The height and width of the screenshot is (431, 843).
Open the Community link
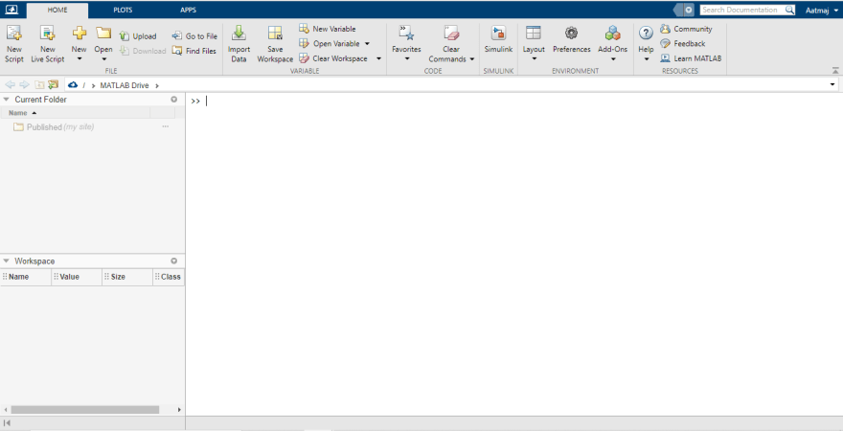[x=686, y=29]
